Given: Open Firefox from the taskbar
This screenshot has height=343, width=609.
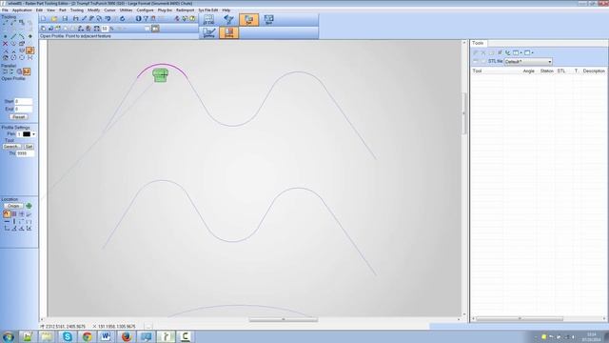Looking at the screenshot, I should [x=127, y=336].
